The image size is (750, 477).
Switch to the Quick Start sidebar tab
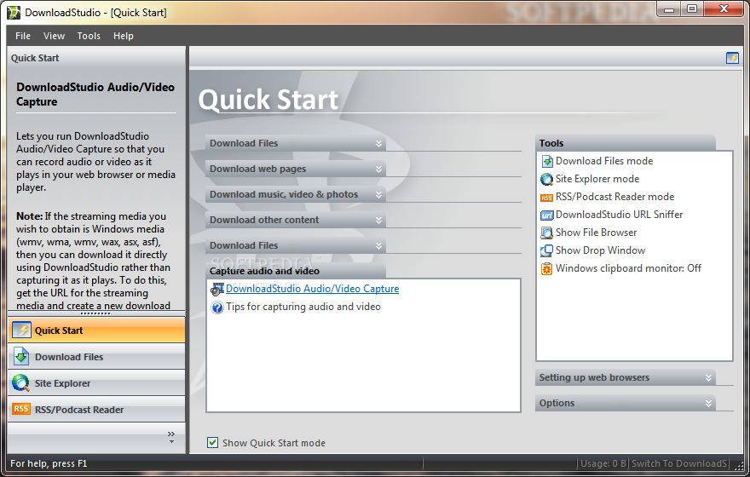96,330
